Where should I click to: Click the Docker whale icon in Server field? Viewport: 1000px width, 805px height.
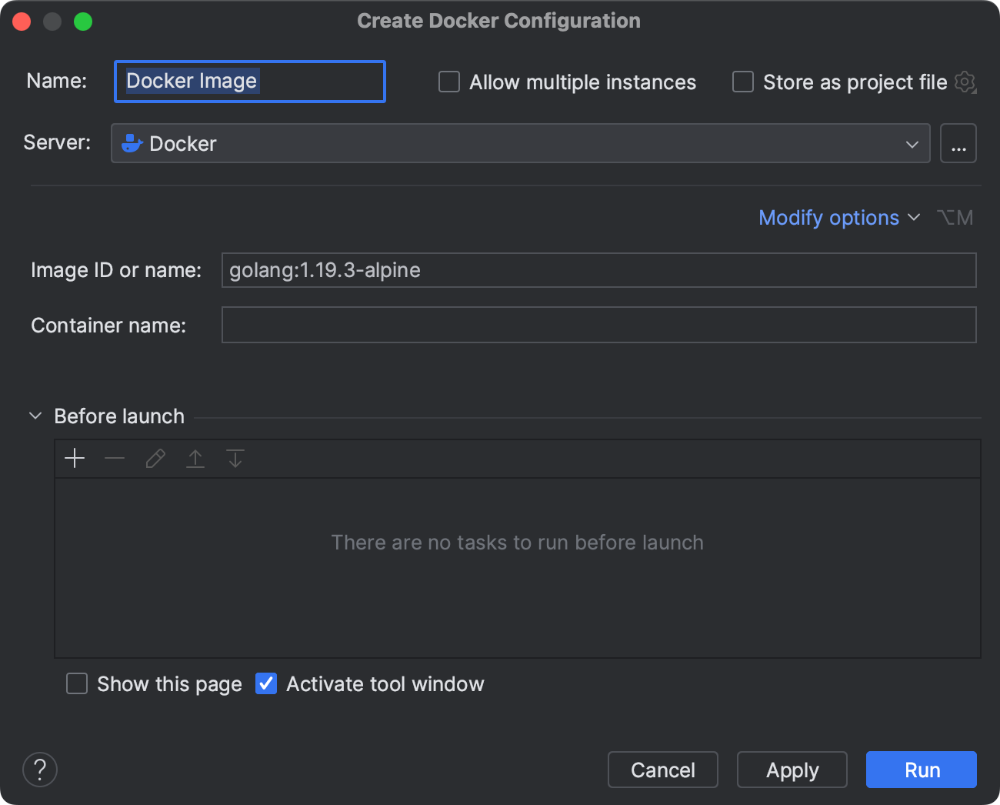tap(132, 143)
